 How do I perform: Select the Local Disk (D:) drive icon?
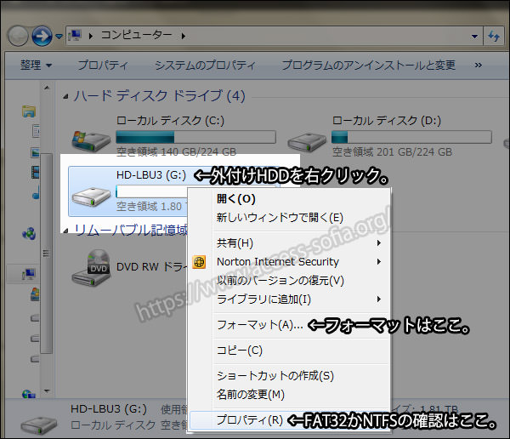coord(306,138)
